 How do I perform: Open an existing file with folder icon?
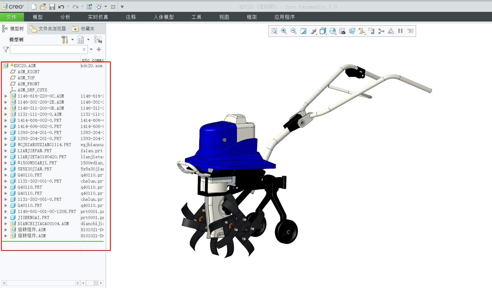point(43,7)
